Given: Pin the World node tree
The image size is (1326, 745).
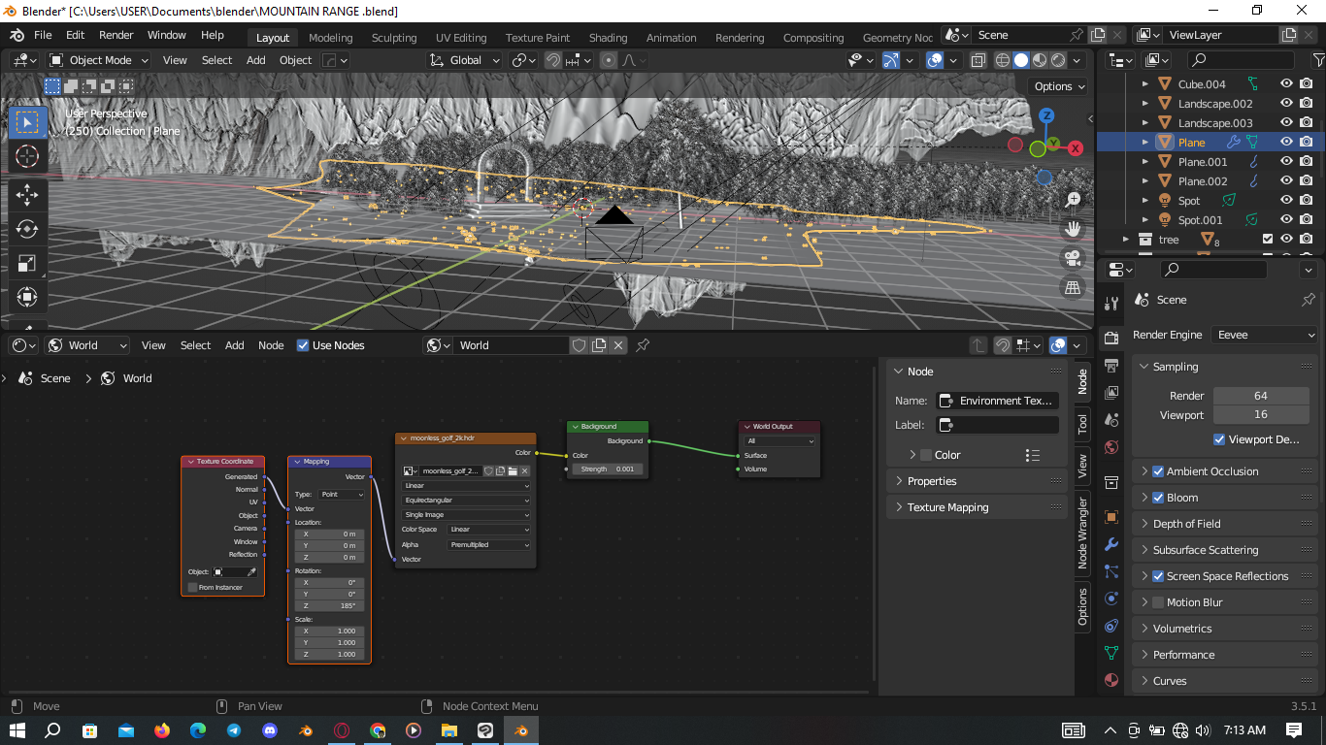Looking at the screenshot, I should pyautogui.click(x=642, y=345).
